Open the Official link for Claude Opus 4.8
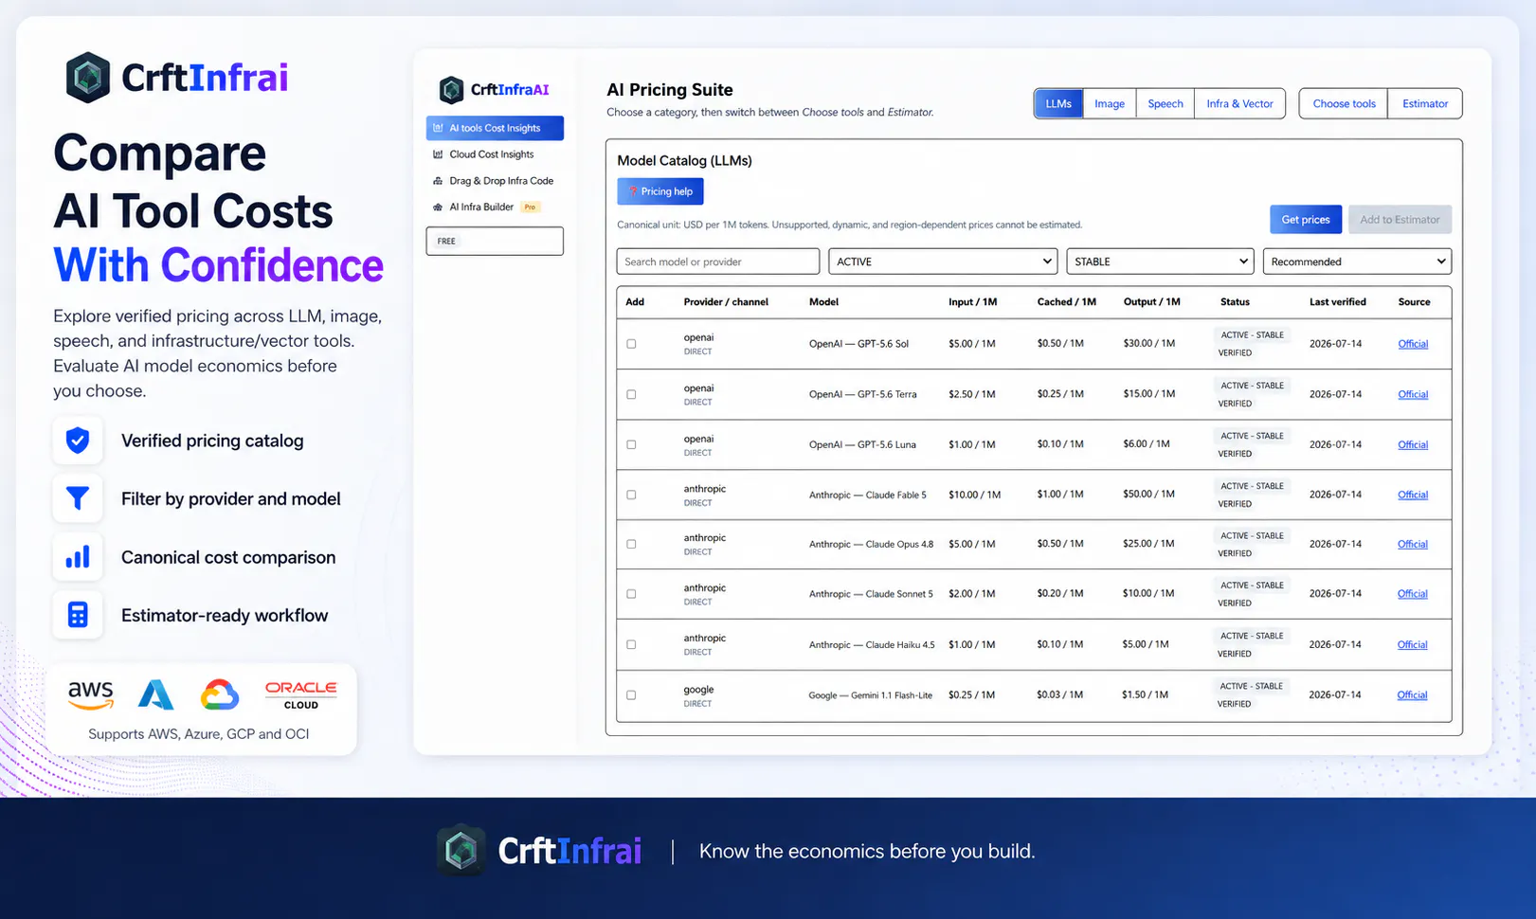 [x=1413, y=544]
